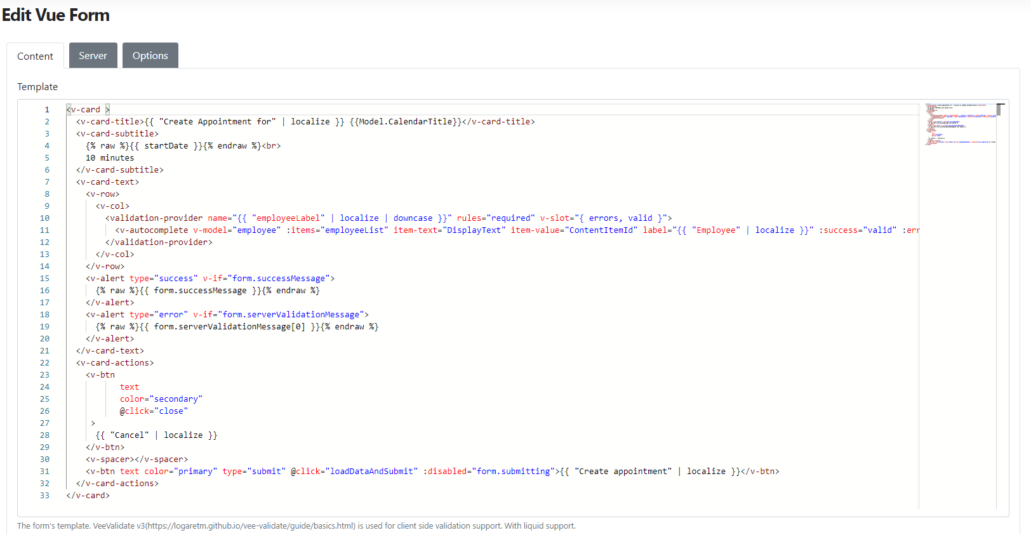Click v-spacer tag on line 30
This screenshot has width=1031, height=535.
click(137, 459)
